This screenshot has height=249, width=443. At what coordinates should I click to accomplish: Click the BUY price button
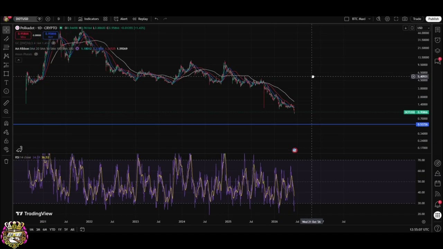point(51,35)
